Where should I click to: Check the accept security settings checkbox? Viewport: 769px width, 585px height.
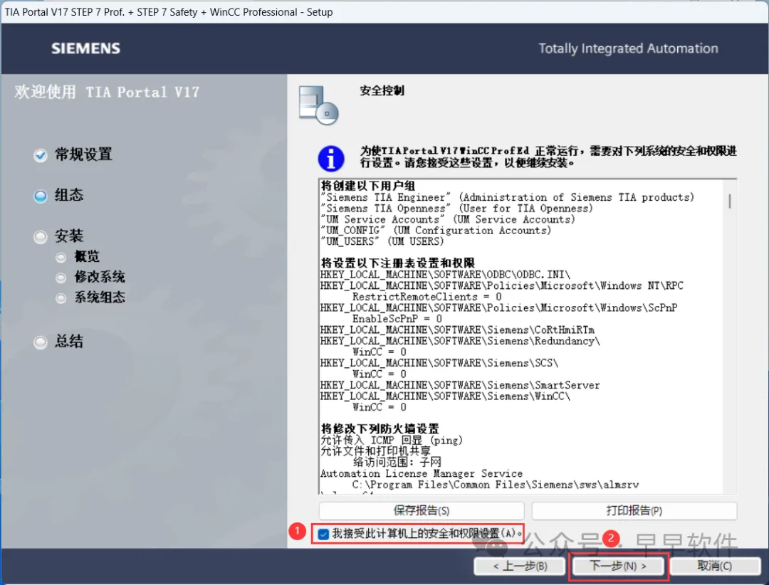coord(323,534)
